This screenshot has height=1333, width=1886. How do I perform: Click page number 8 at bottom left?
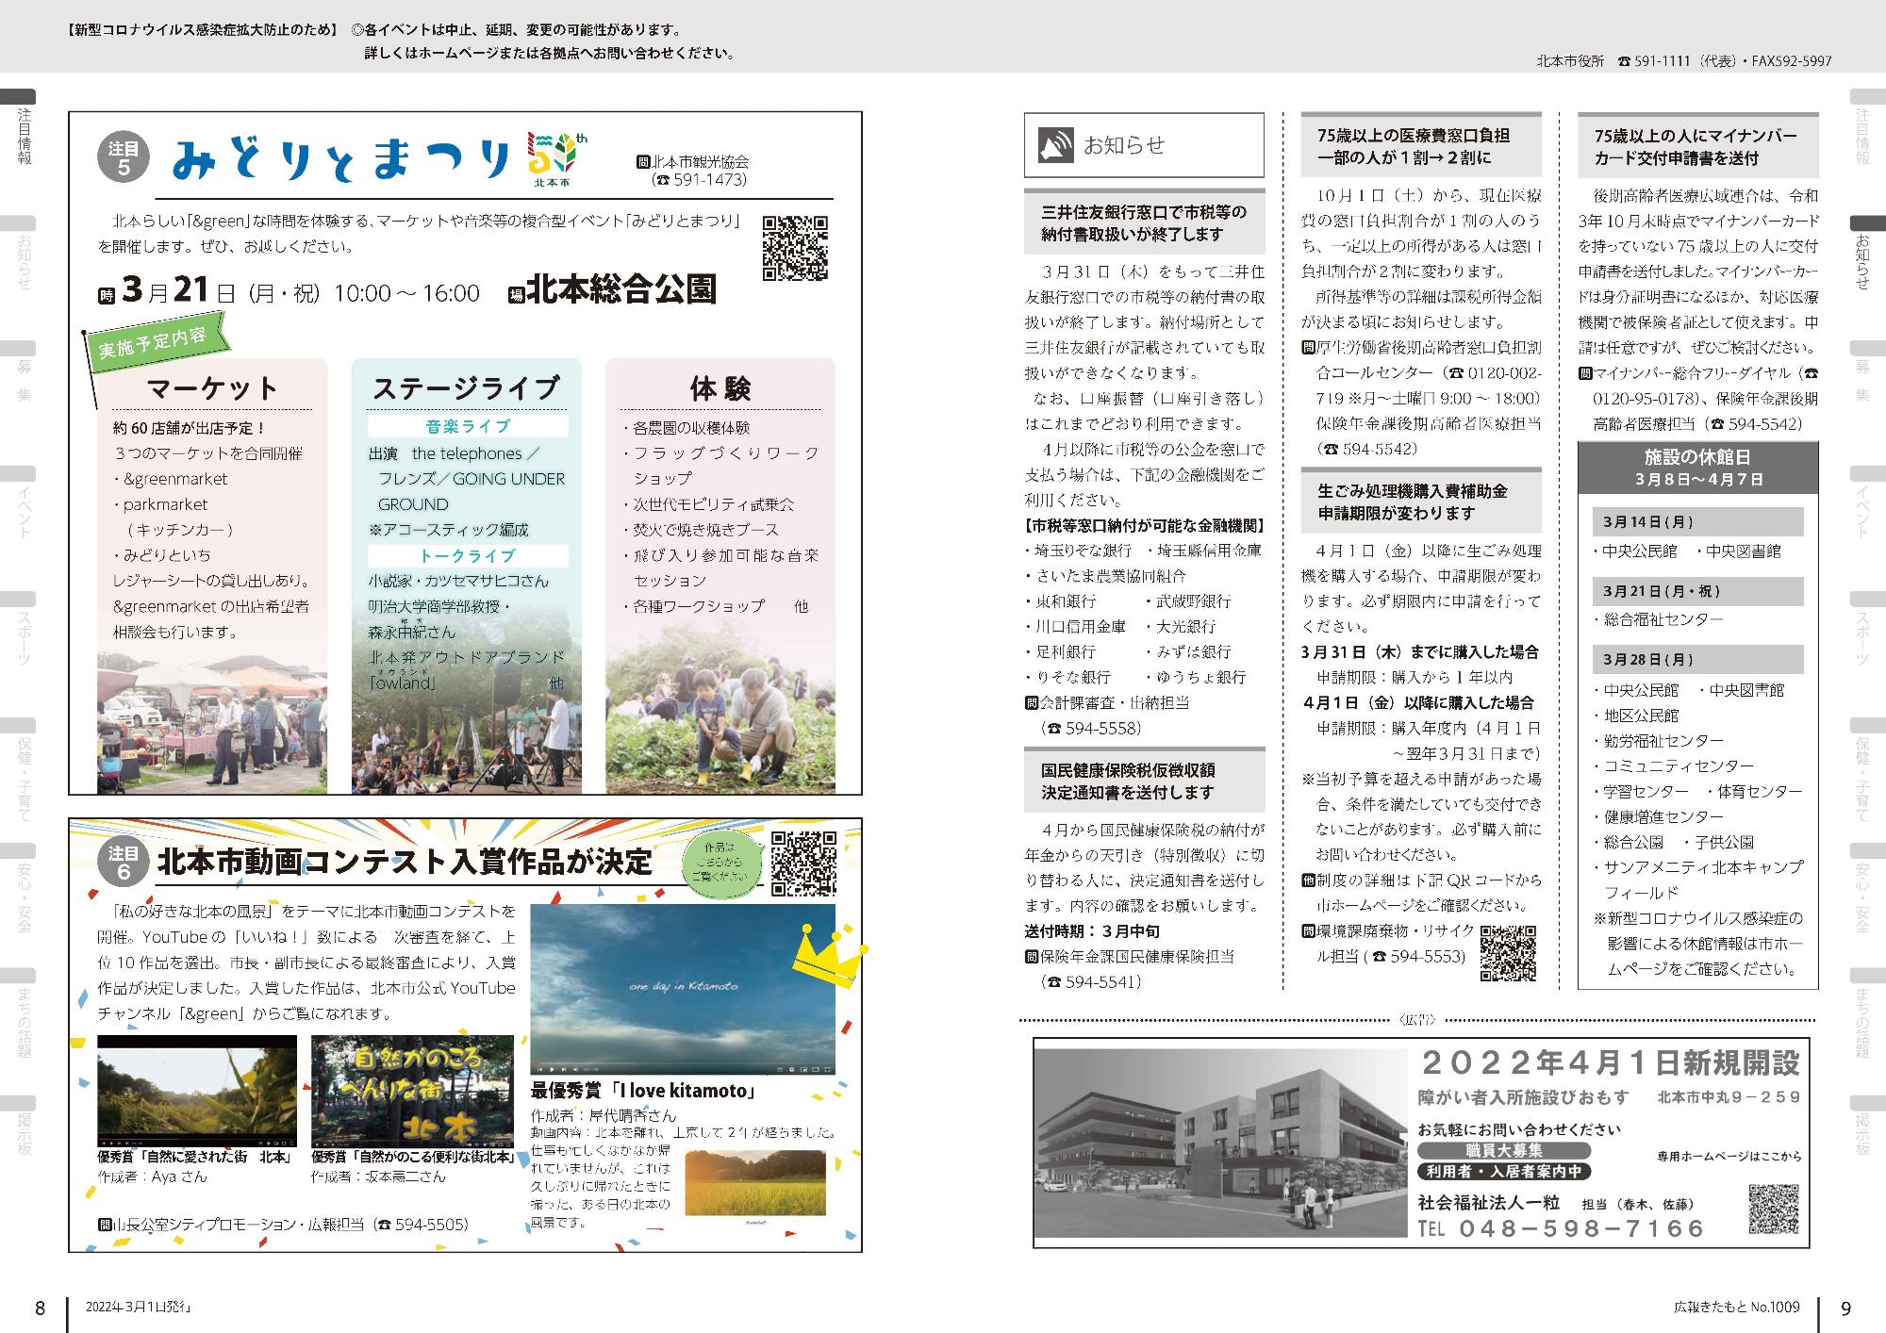tap(40, 1308)
